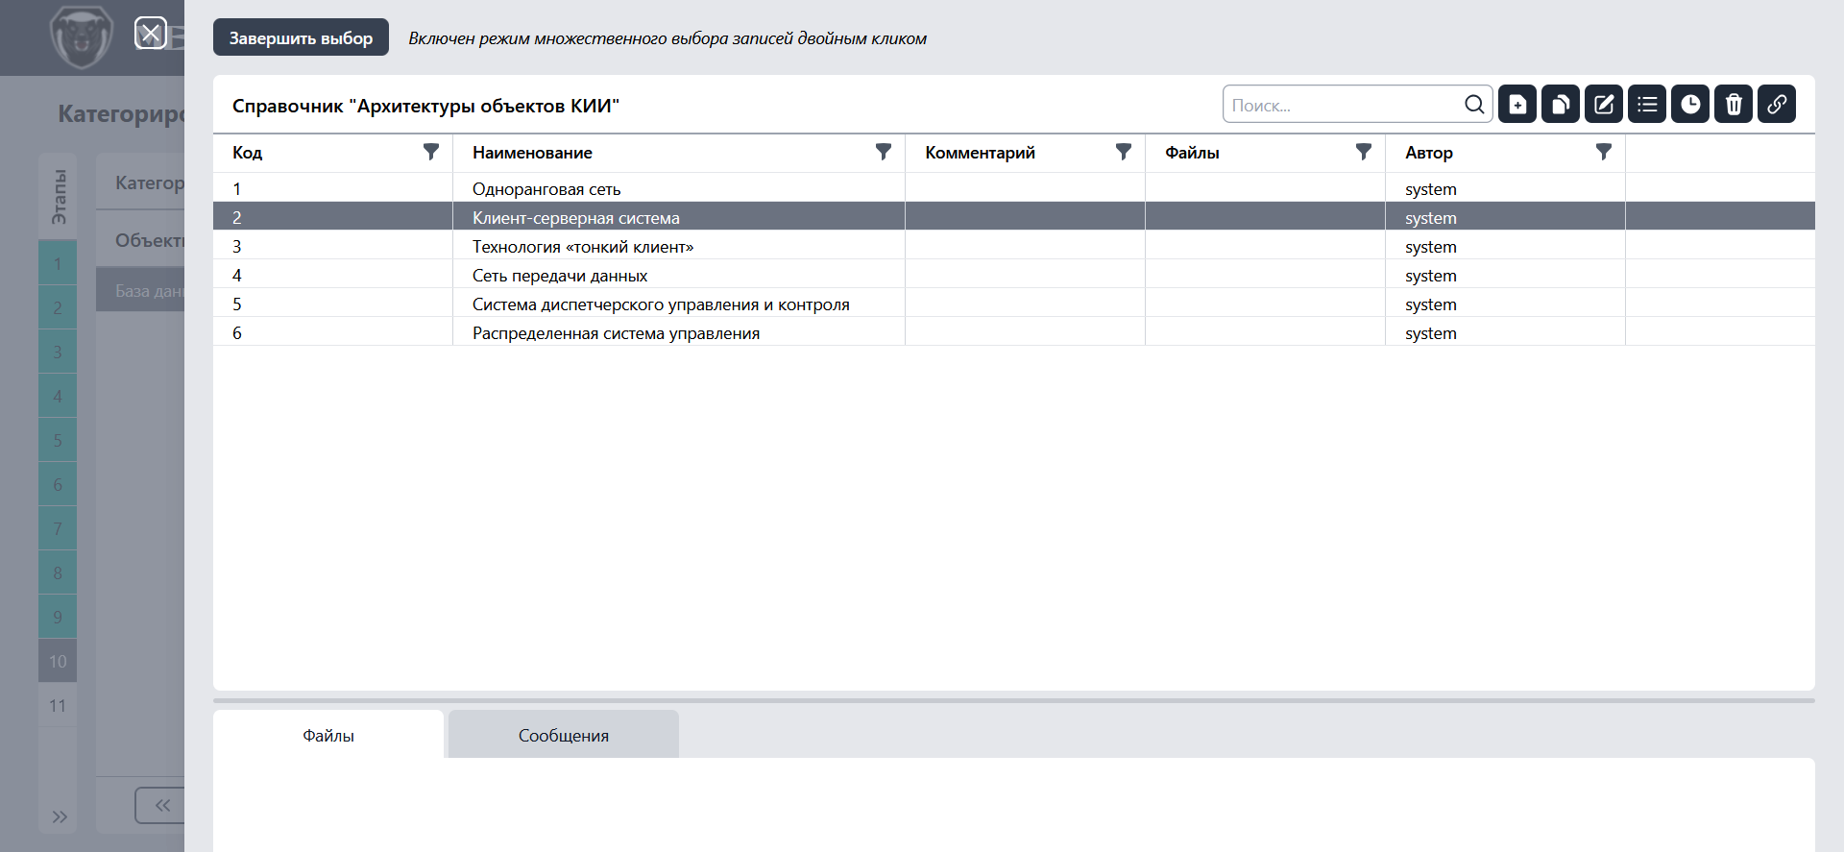Viewport: 1844px width, 852px height.
Task: Click the trash delete icon
Action: tap(1734, 105)
